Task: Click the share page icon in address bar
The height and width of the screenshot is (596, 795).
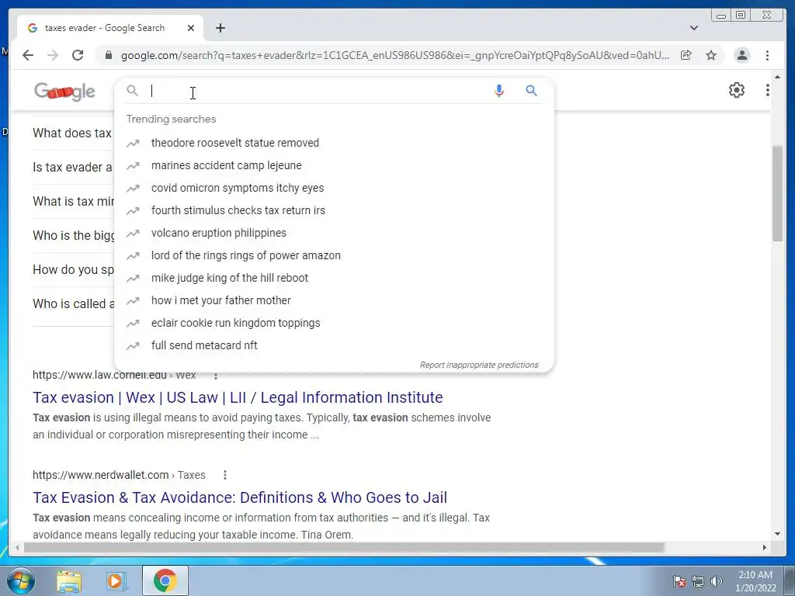Action: click(x=686, y=55)
